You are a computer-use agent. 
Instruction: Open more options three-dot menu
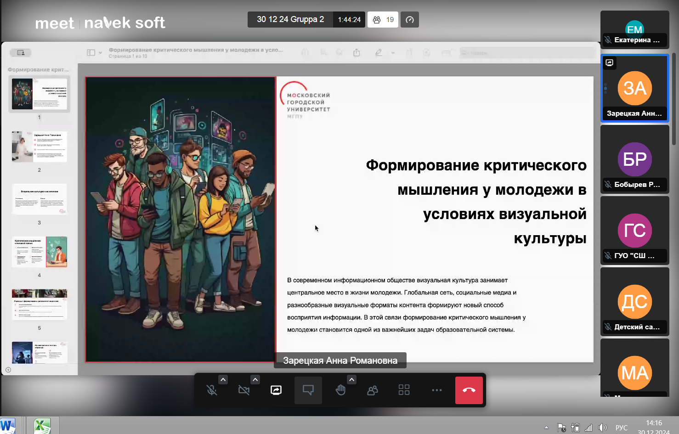coord(436,390)
